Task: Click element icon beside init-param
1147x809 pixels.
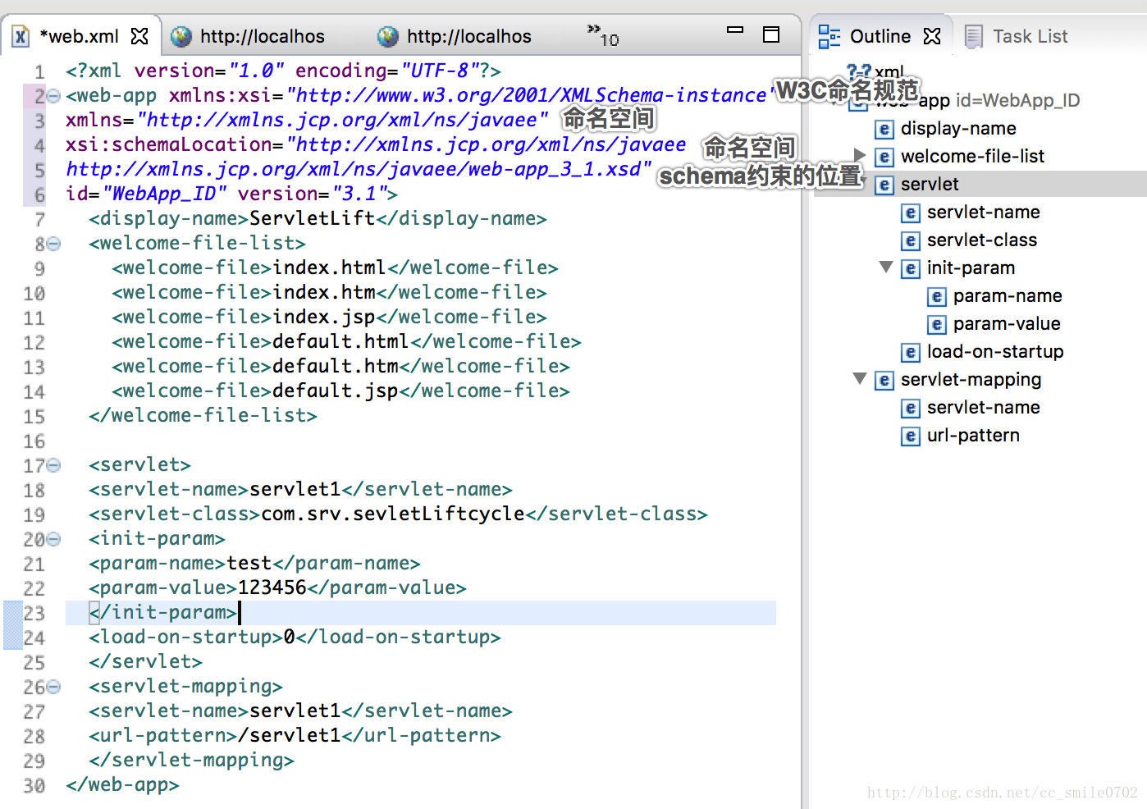Action: 910,268
